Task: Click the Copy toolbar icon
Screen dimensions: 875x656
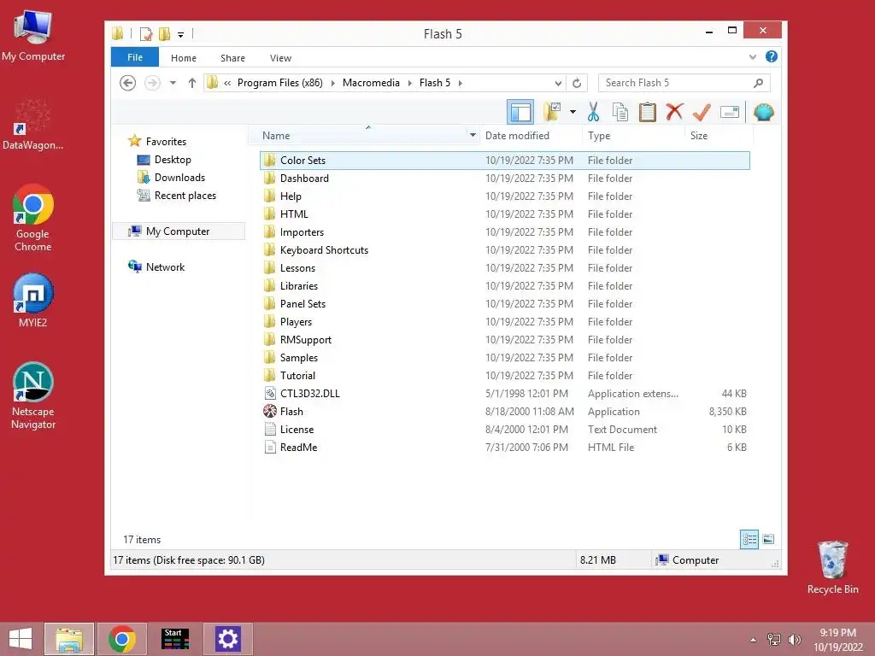Action: tap(620, 112)
